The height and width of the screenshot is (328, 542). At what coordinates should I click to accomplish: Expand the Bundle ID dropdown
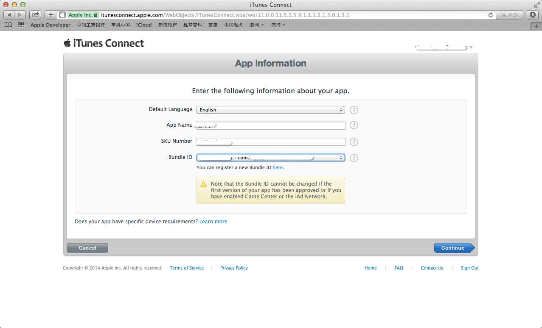270,158
